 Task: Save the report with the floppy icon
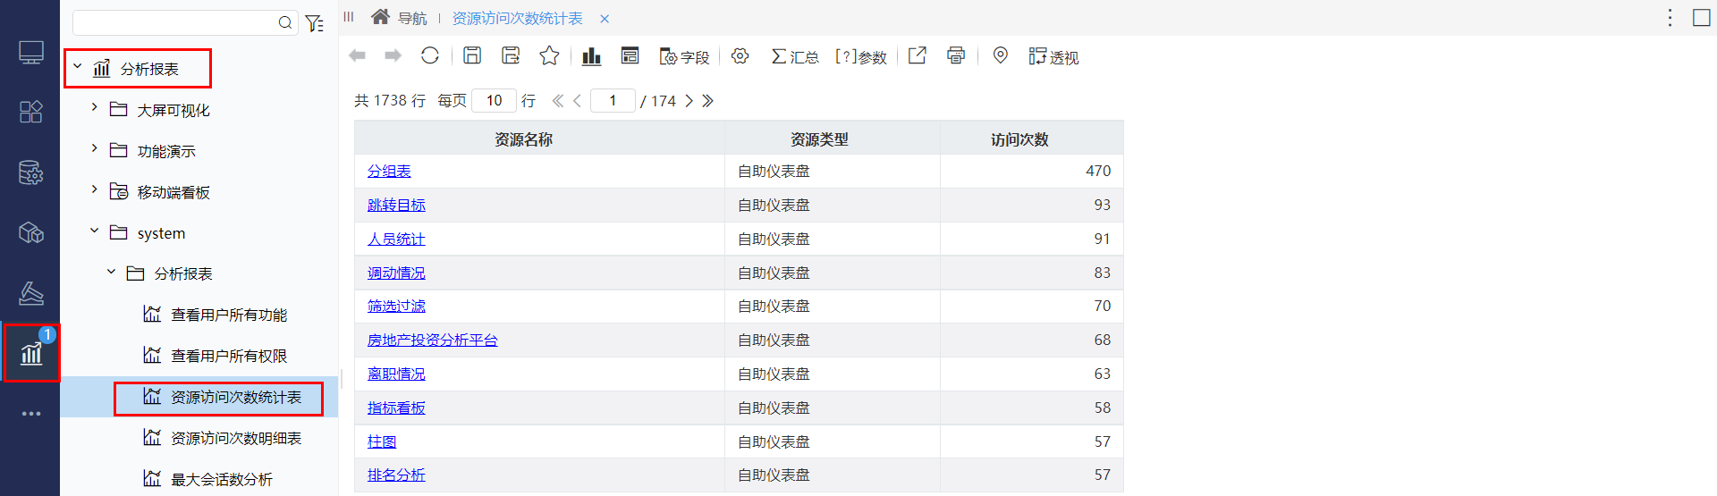pos(472,55)
